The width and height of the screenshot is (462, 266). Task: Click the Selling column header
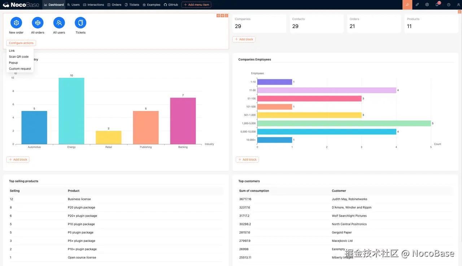tap(15, 191)
